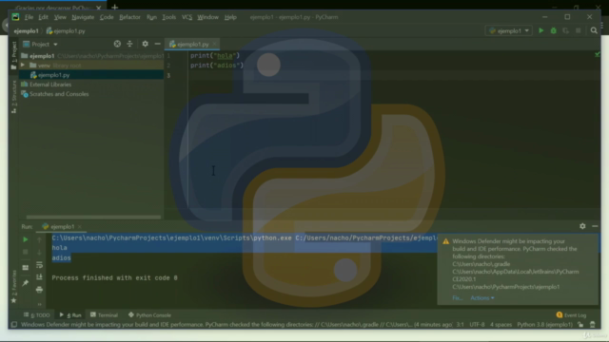Viewport: 609px width, 342px height.
Task: Open the File menu
Action: 29,17
